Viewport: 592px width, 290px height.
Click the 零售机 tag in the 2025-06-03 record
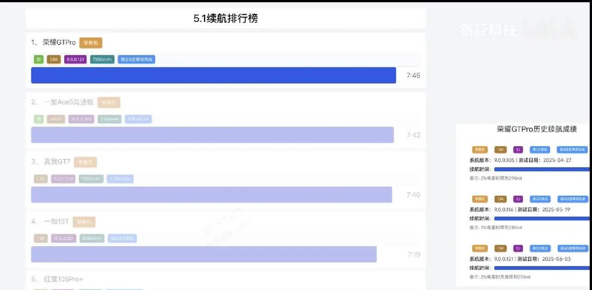coord(480,248)
